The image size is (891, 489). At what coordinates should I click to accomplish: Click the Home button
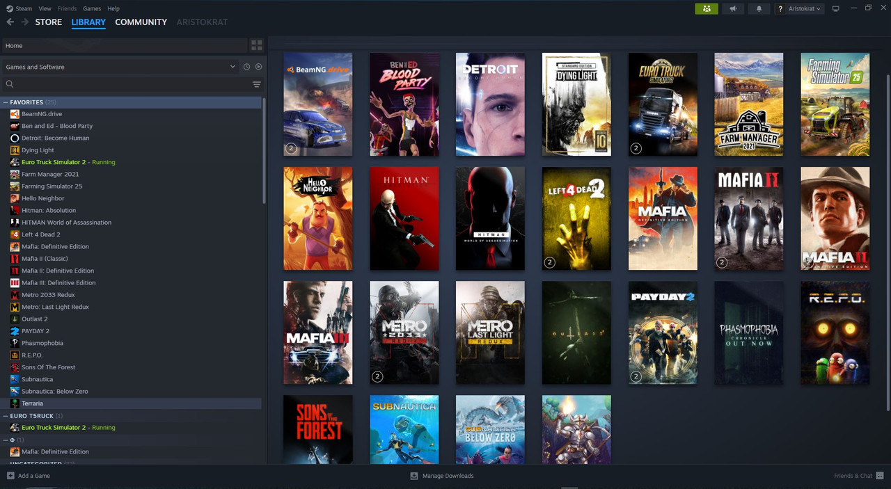tap(124, 45)
